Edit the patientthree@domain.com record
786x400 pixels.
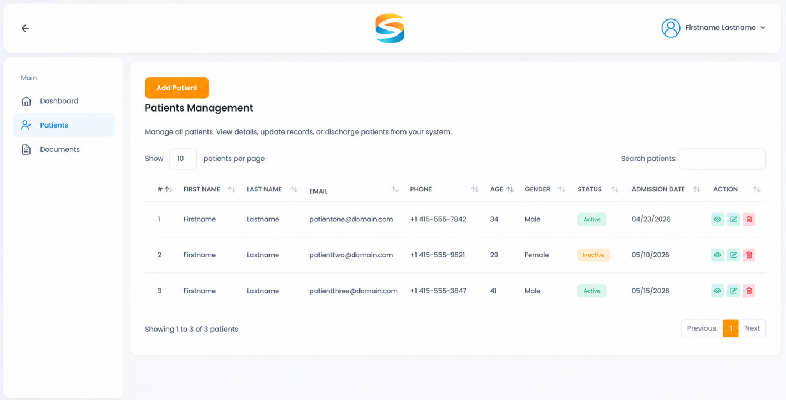click(733, 291)
